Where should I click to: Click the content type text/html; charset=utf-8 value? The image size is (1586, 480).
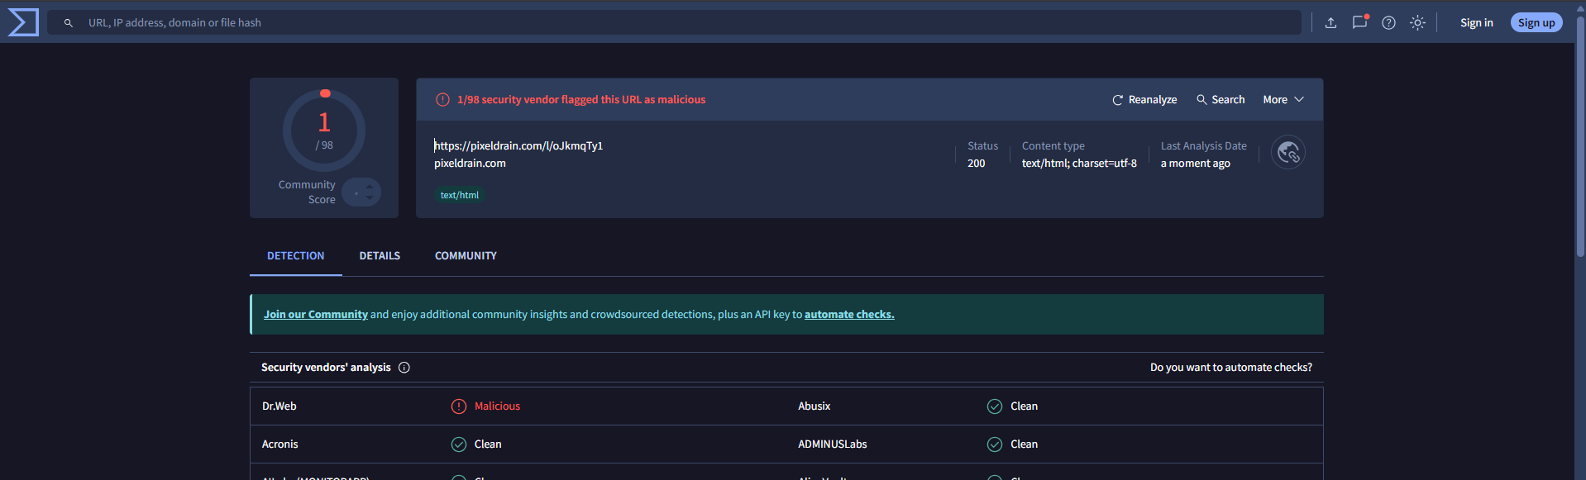[x=1079, y=164]
